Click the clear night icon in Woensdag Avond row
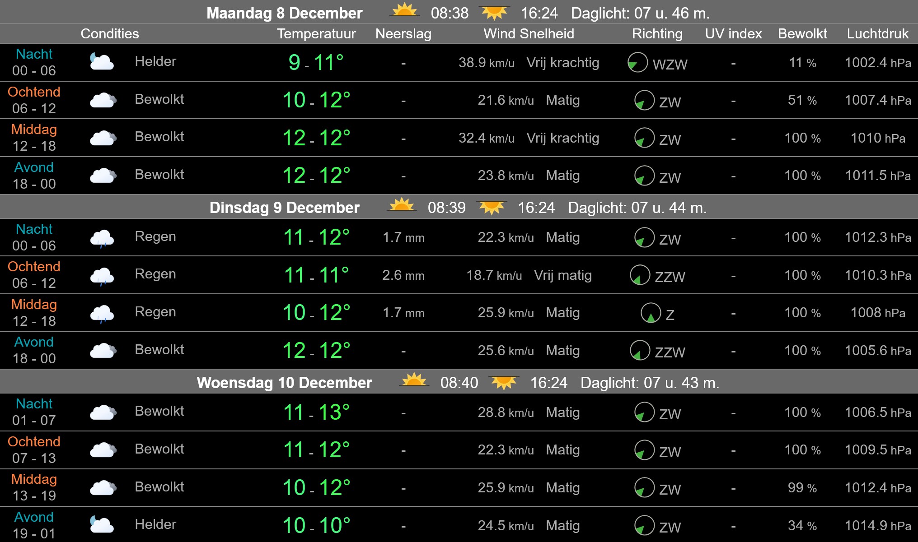The width and height of the screenshot is (918, 542). [x=102, y=523]
